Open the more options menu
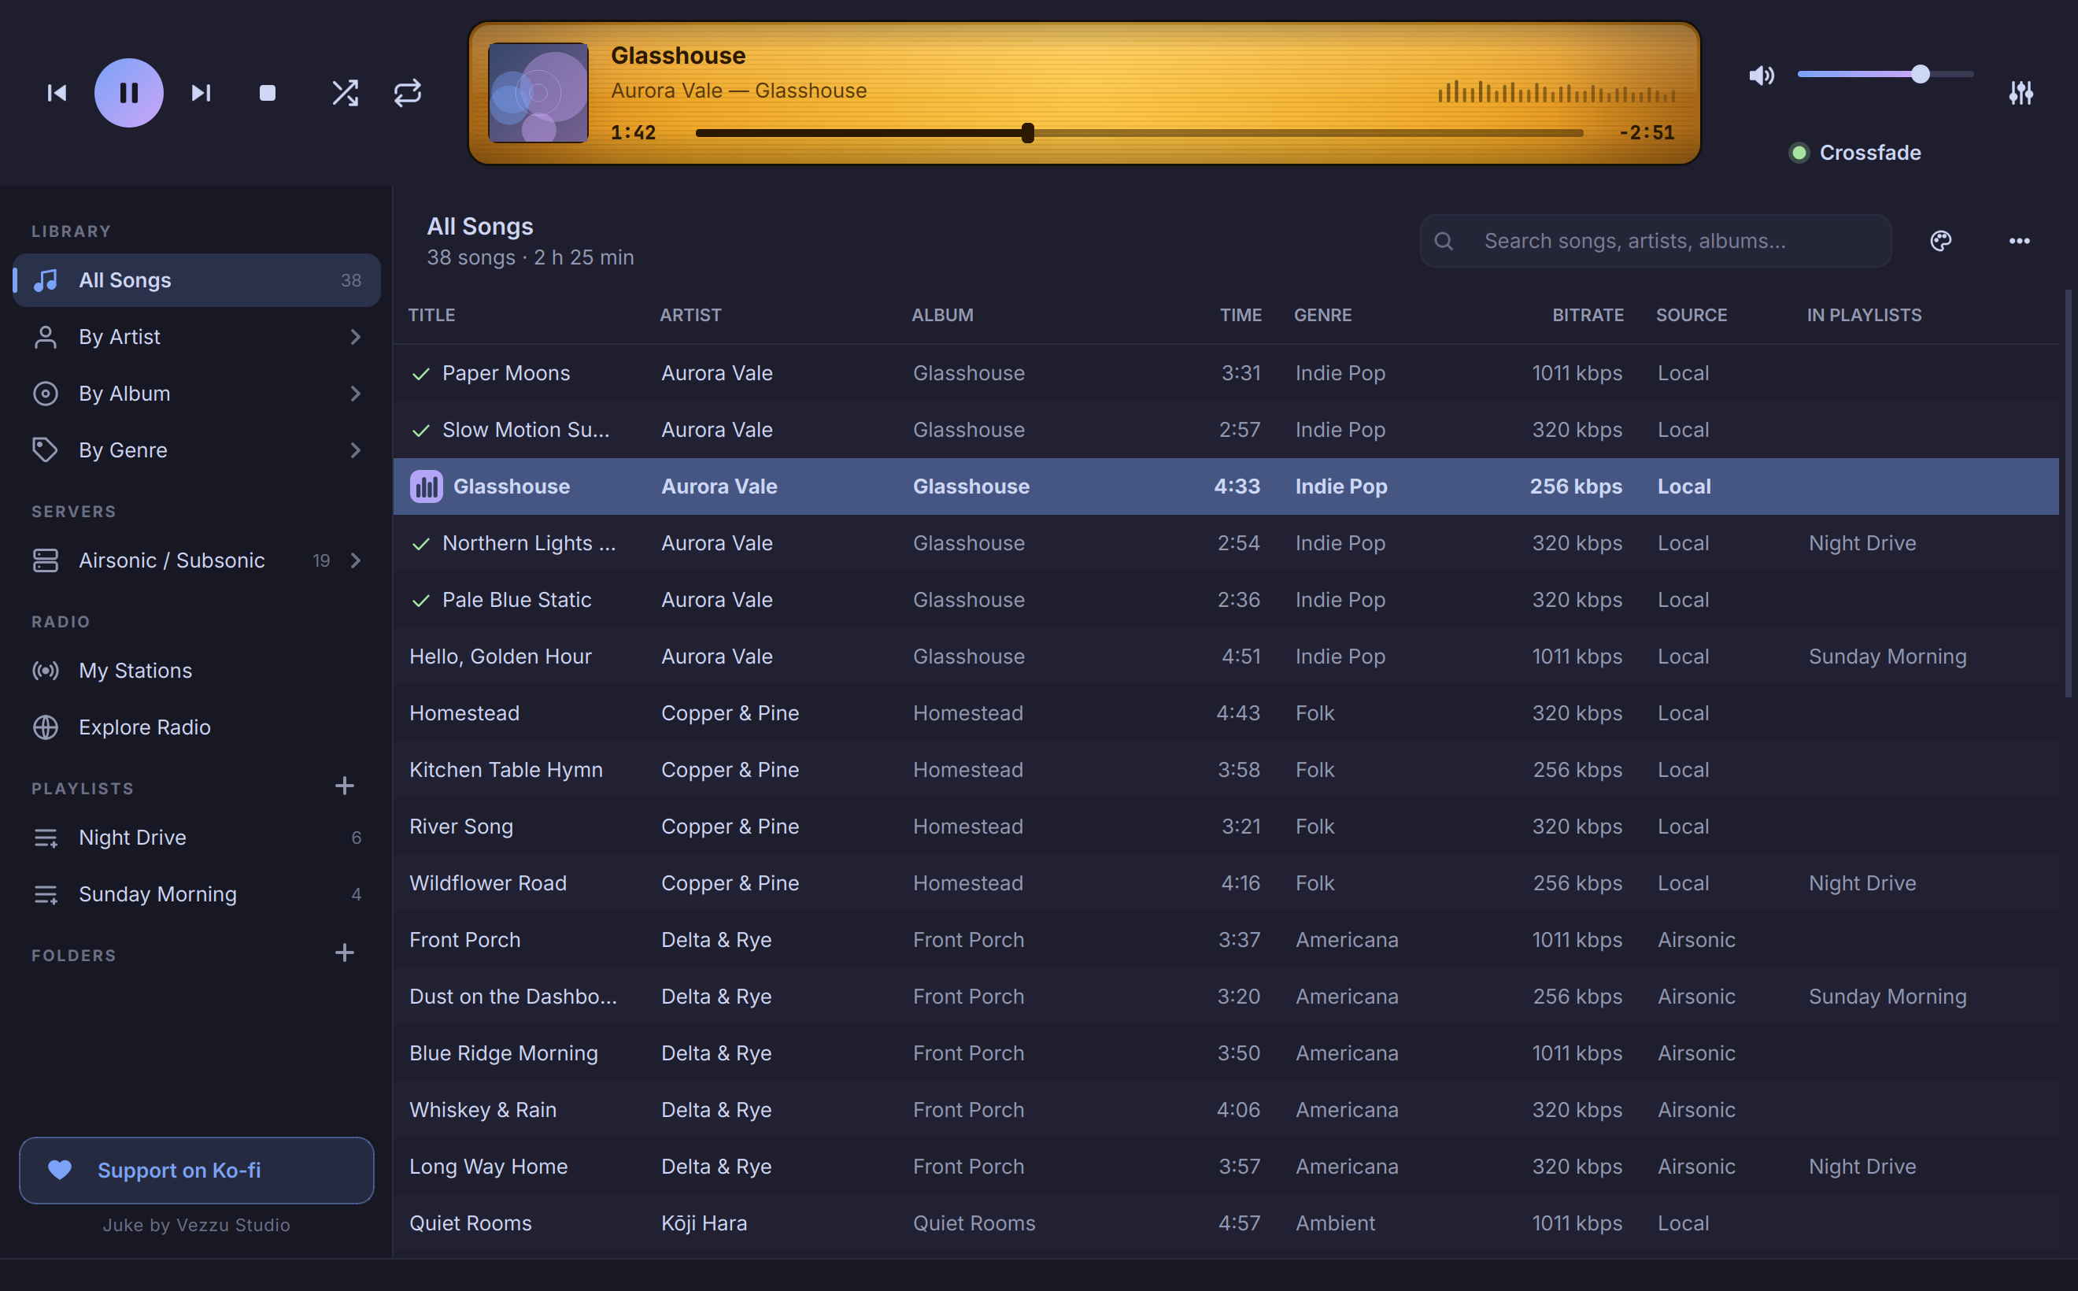This screenshot has width=2078, height=1291. click(x=2019, y=241)
